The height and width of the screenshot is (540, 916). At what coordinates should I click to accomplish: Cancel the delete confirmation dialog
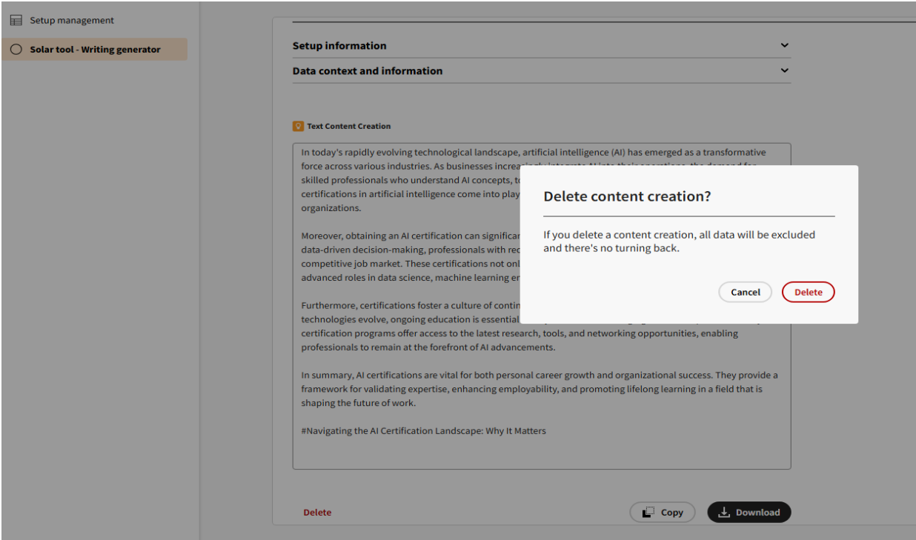[745, 292]
